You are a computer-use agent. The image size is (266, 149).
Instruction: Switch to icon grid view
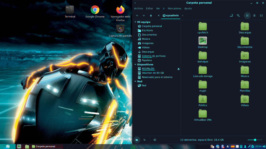click(247, 16)
